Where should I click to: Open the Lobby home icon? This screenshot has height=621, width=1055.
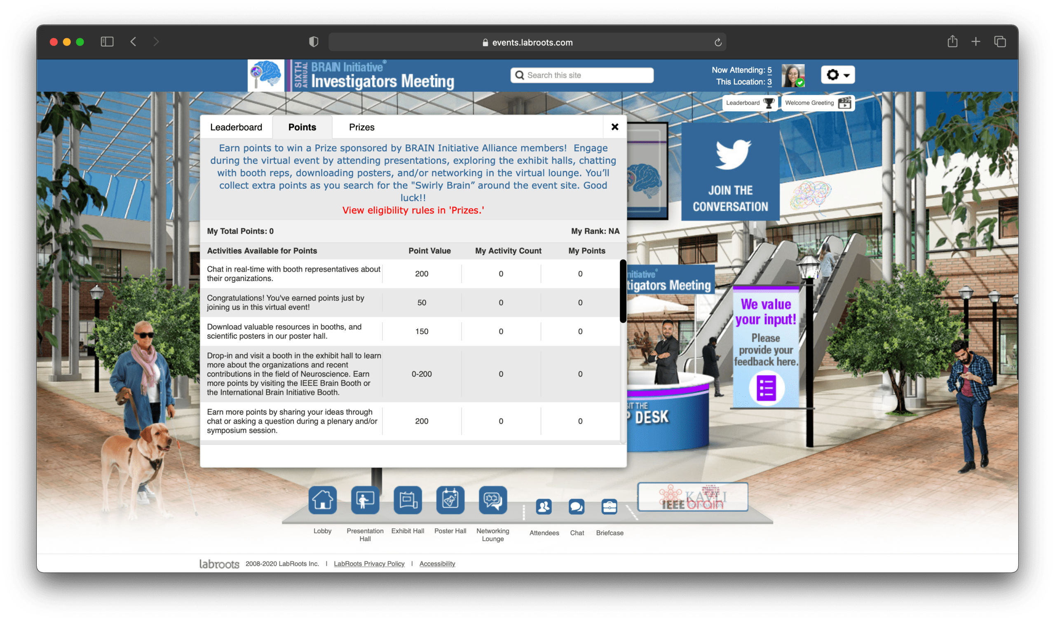(x=322, y=499)
